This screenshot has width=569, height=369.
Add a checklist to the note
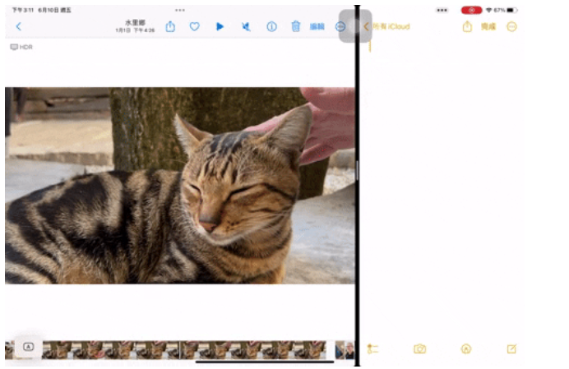click(373, 349)
